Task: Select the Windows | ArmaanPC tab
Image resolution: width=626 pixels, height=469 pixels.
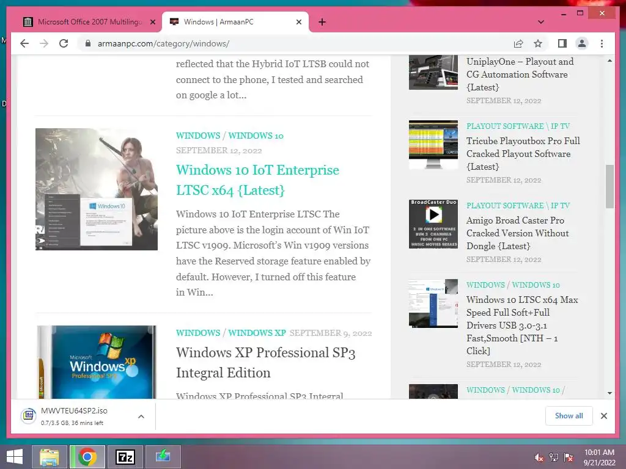Action: click(235, 22)
